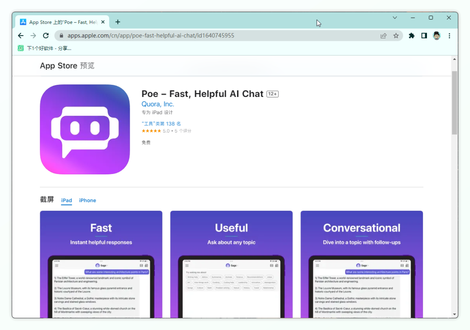Click the address bar URL field
The width and height of the screenshot is (470, 330).
pos(218,36)
